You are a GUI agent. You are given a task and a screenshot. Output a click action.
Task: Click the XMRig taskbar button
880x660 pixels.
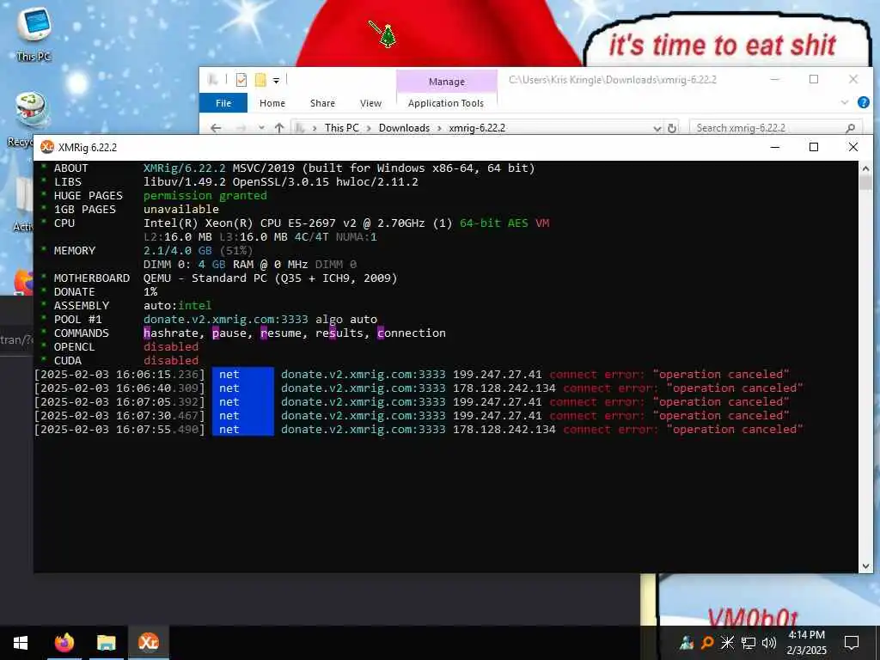[149, 643]
